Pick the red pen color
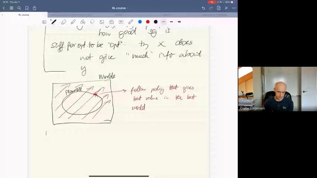Image resolution: width=317 pixels, height=178 pixels. click(148, 22)
